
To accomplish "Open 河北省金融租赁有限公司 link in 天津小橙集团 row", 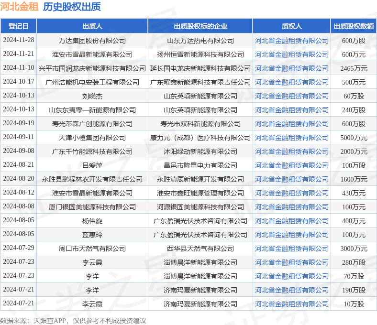I will coord(292,138).
